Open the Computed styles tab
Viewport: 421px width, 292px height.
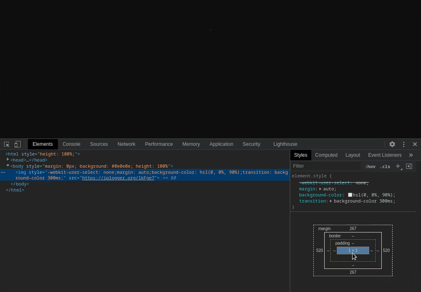click(x=326, y=155)
